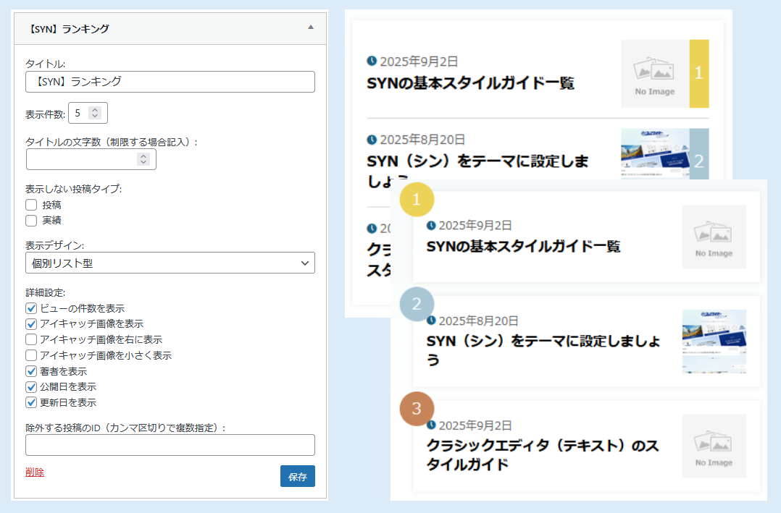Click the 保存 button
Viewport: 781px width, 513px height.
297,476
